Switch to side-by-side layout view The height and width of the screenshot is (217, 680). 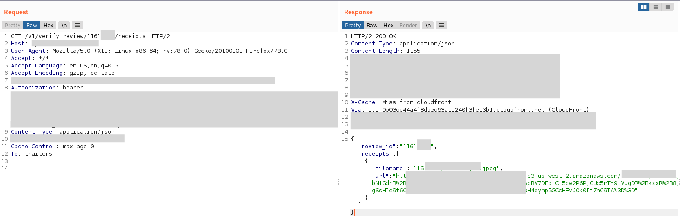643,7
